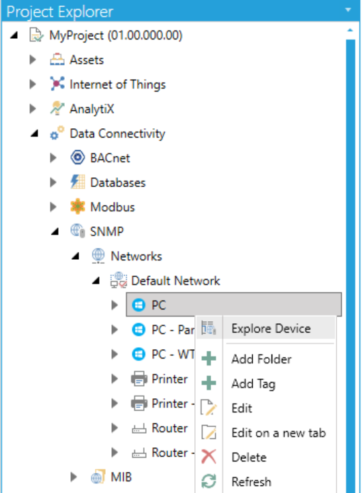Image resolution: width=363 pixels, height=493 pixels.
Task: Select the Printer device tree item
Action: pos(160,379)
